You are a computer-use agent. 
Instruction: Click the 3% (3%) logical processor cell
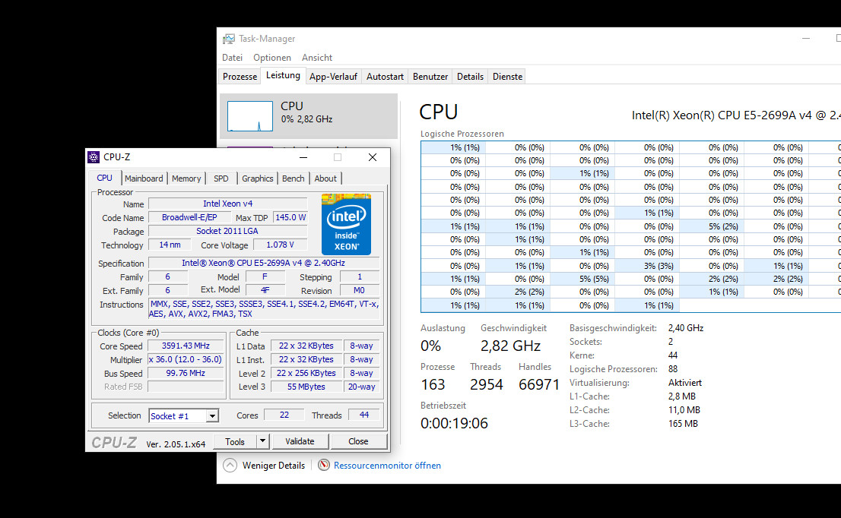point(647,266)
